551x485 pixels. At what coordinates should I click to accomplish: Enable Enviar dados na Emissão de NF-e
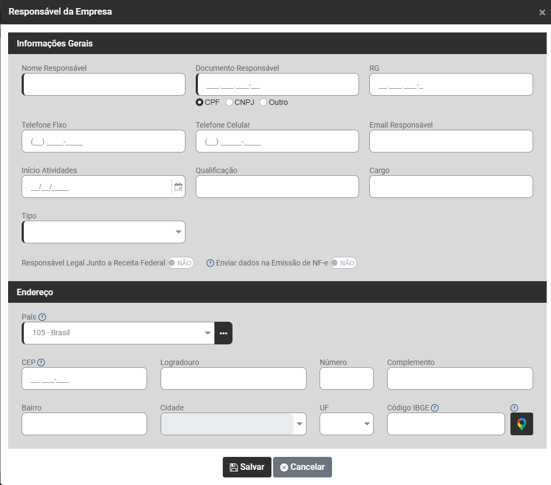(343, 263)
